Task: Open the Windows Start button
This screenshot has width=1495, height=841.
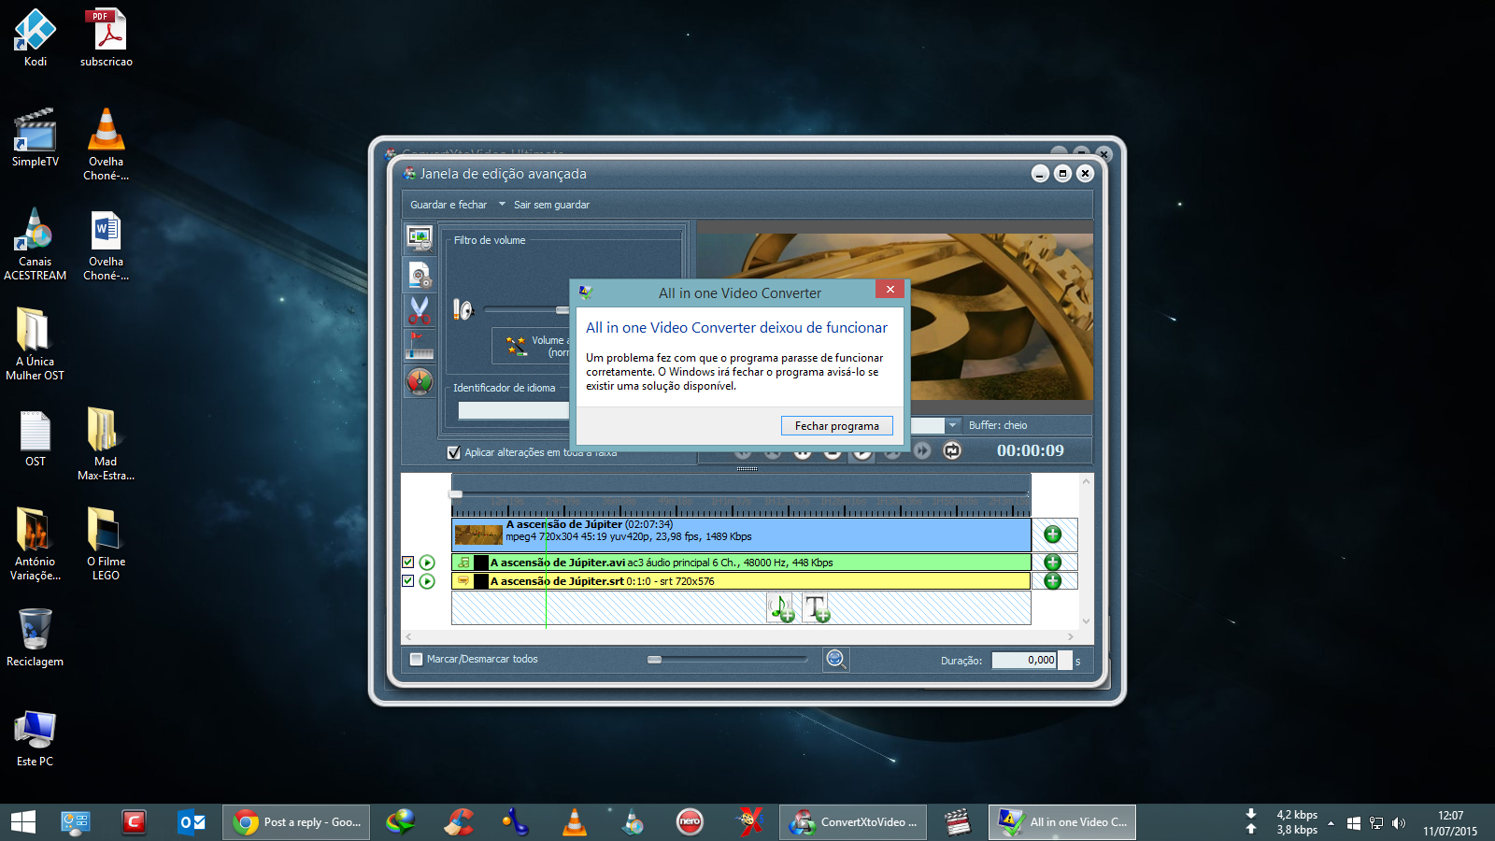Action: 23,822
